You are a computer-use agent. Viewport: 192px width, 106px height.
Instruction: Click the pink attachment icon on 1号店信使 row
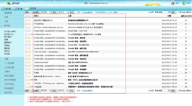point(32,87)
